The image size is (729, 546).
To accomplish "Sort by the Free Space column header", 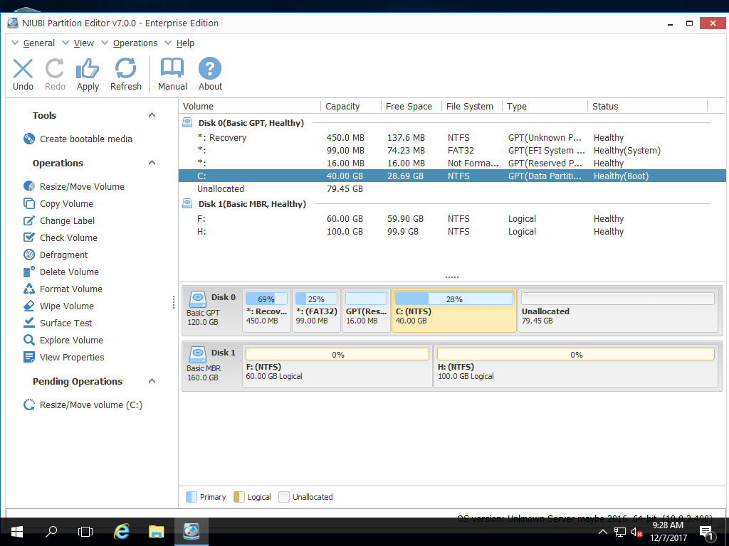I will [x=411, y=107].
